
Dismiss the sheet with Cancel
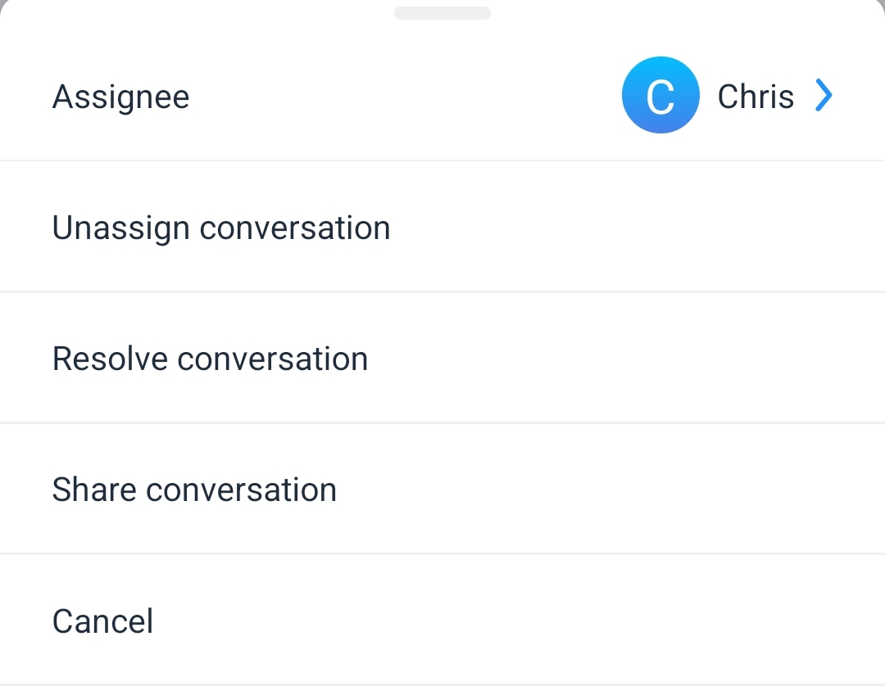point(102,621)
